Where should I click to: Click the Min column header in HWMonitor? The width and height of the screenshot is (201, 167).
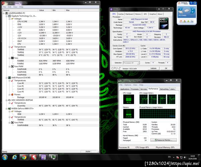coord(58,10)
